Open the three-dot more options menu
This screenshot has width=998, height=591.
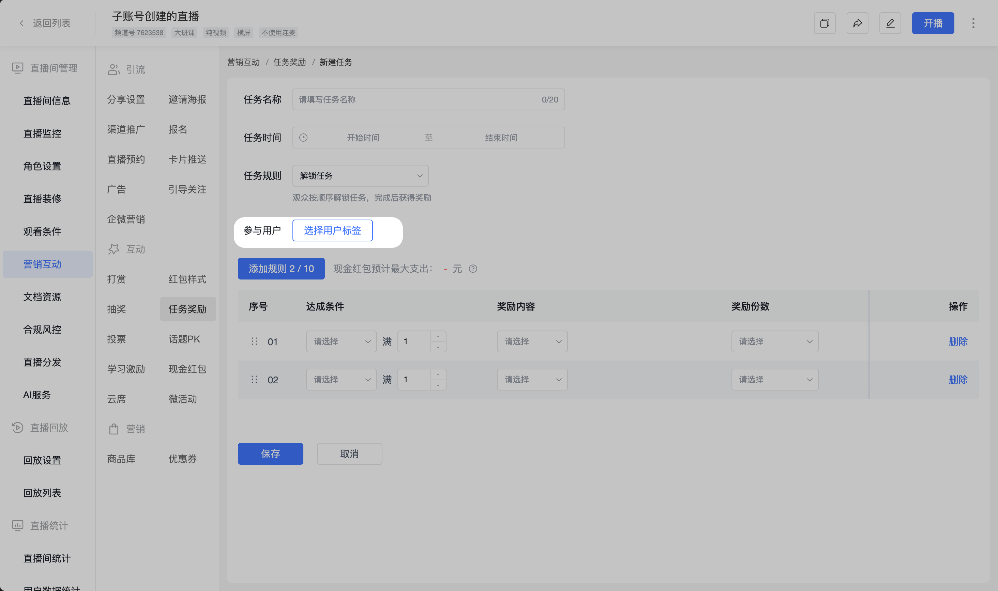click(973, 23)
